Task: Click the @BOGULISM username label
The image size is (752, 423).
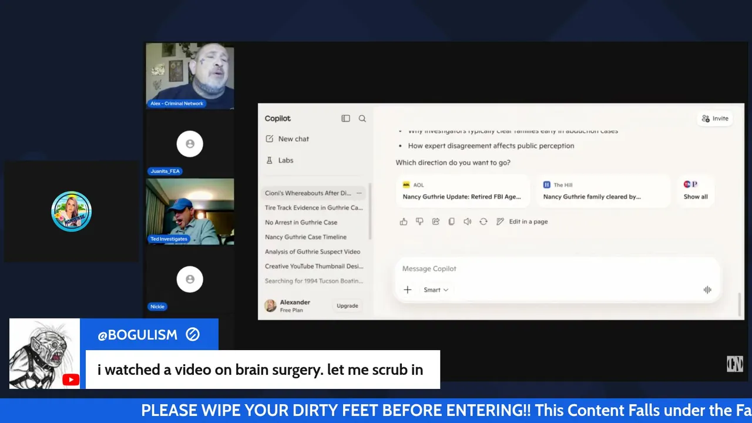Action: pyautogui.click(x=137, y=335)
